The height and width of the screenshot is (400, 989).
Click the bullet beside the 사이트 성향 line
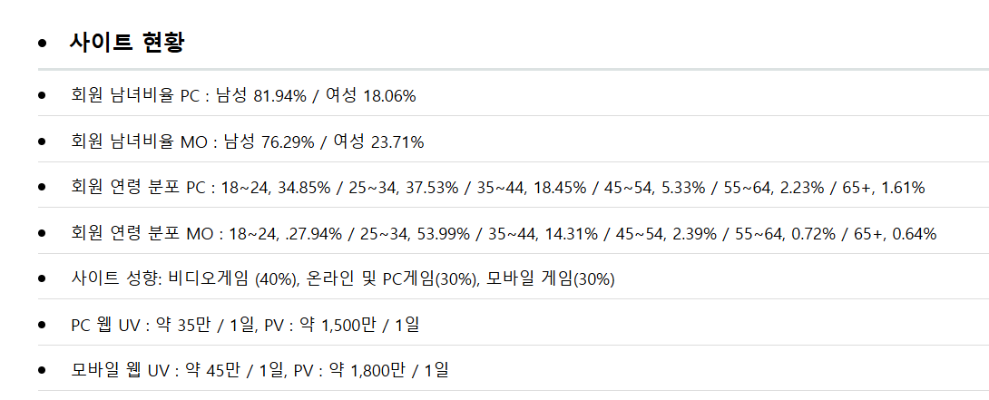pos(42,278)
